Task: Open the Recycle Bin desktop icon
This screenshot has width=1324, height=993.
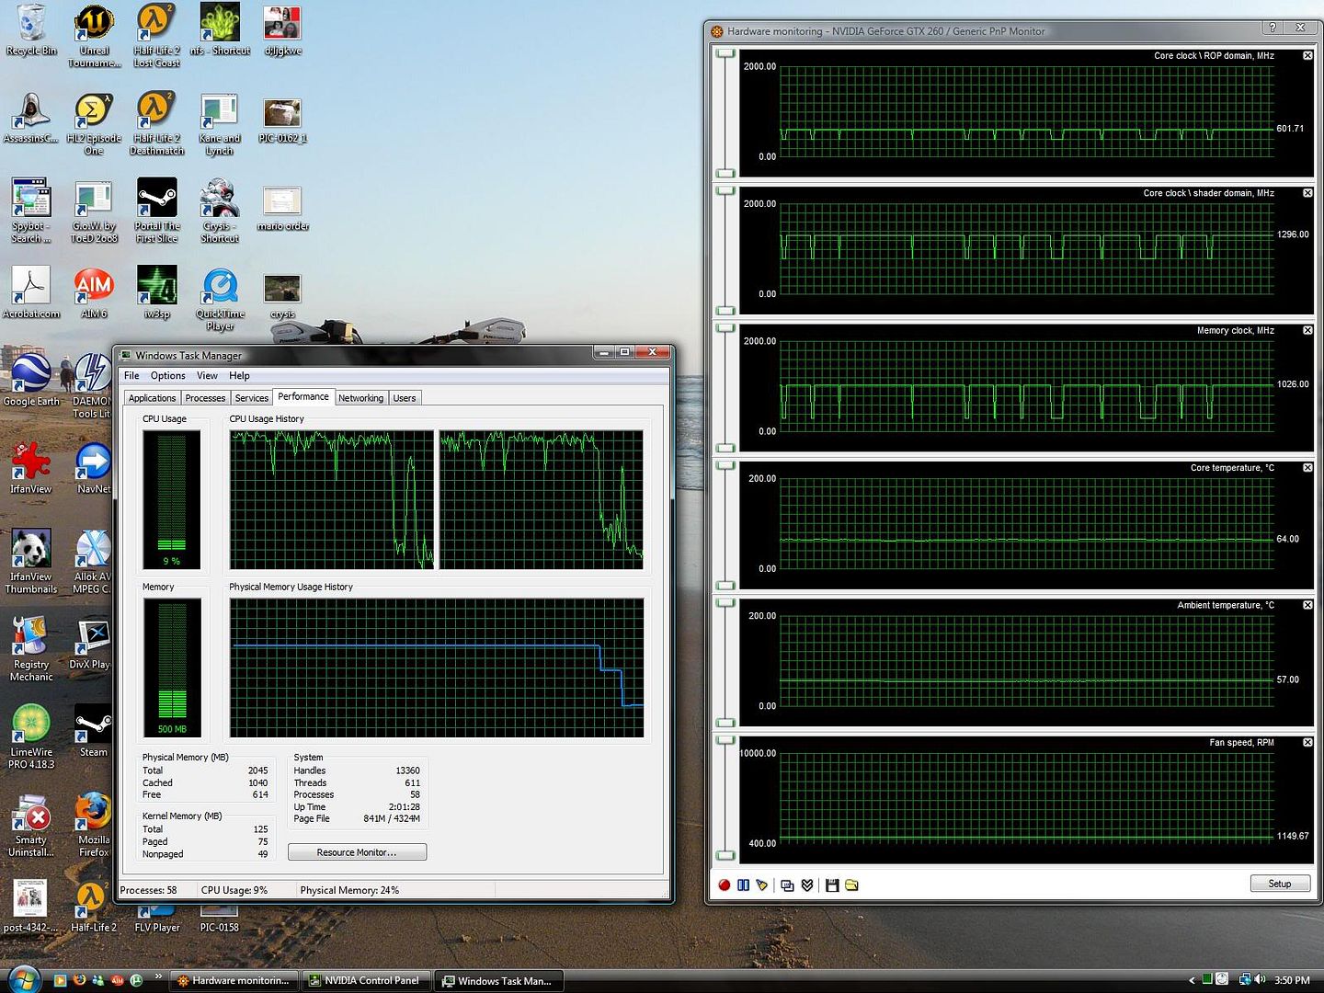Action: [31, 29]
